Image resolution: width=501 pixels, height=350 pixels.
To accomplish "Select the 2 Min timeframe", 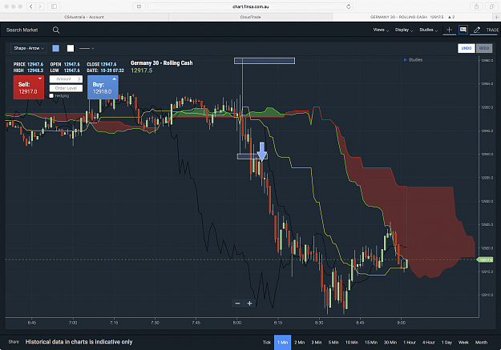I will (299, 342).
